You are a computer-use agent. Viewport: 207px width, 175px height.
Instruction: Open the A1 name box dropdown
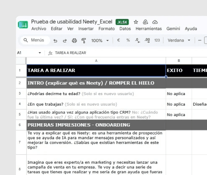pos(40,53)
